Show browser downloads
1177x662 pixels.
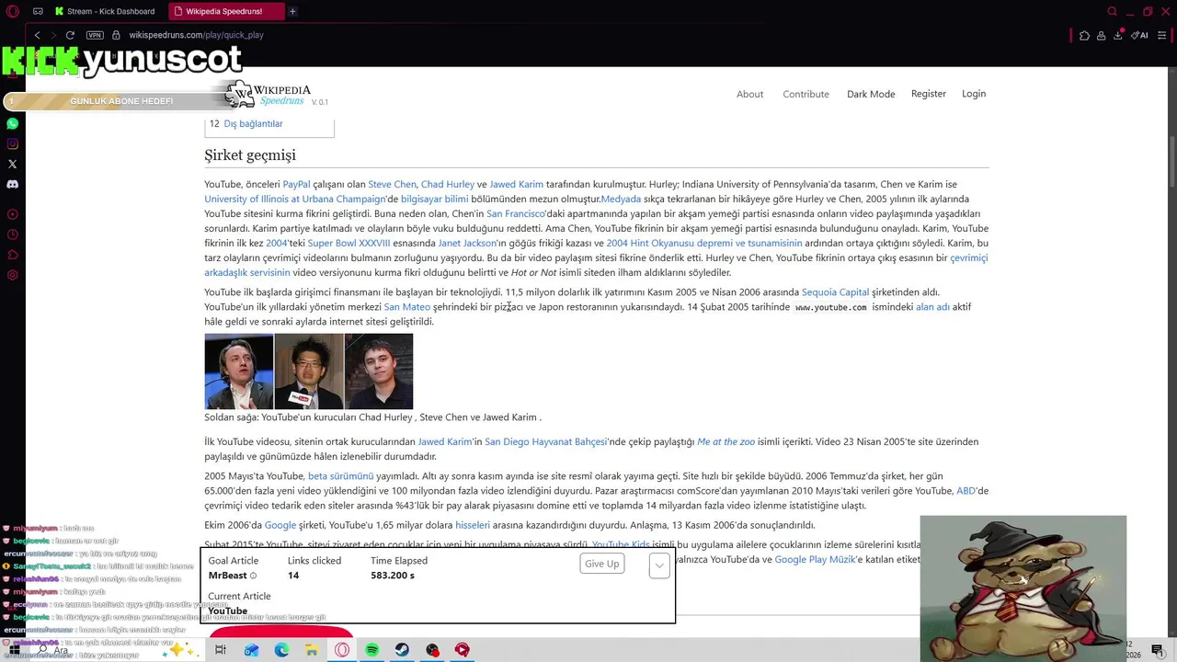pos(1118,35)
